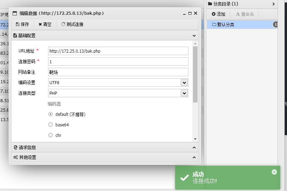
Task: Click the success checkmark icon in notification
Action: click(184, 178)
